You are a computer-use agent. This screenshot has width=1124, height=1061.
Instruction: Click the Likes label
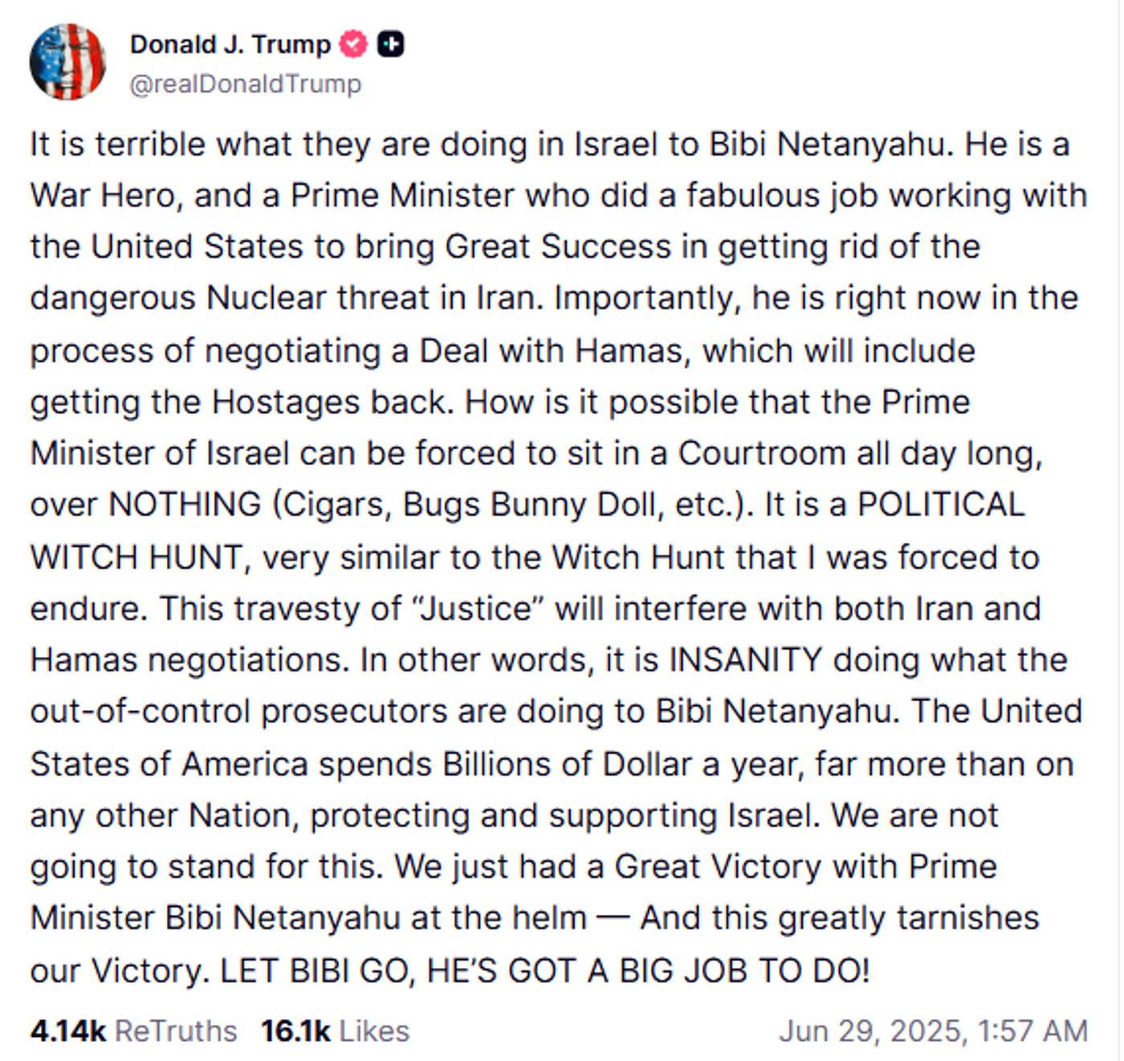pyautogui.click(x=374, y=1030)
